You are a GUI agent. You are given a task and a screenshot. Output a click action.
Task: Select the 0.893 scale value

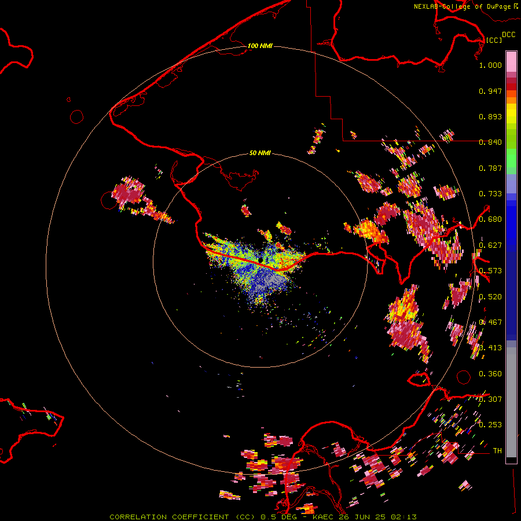pos(490,116)
